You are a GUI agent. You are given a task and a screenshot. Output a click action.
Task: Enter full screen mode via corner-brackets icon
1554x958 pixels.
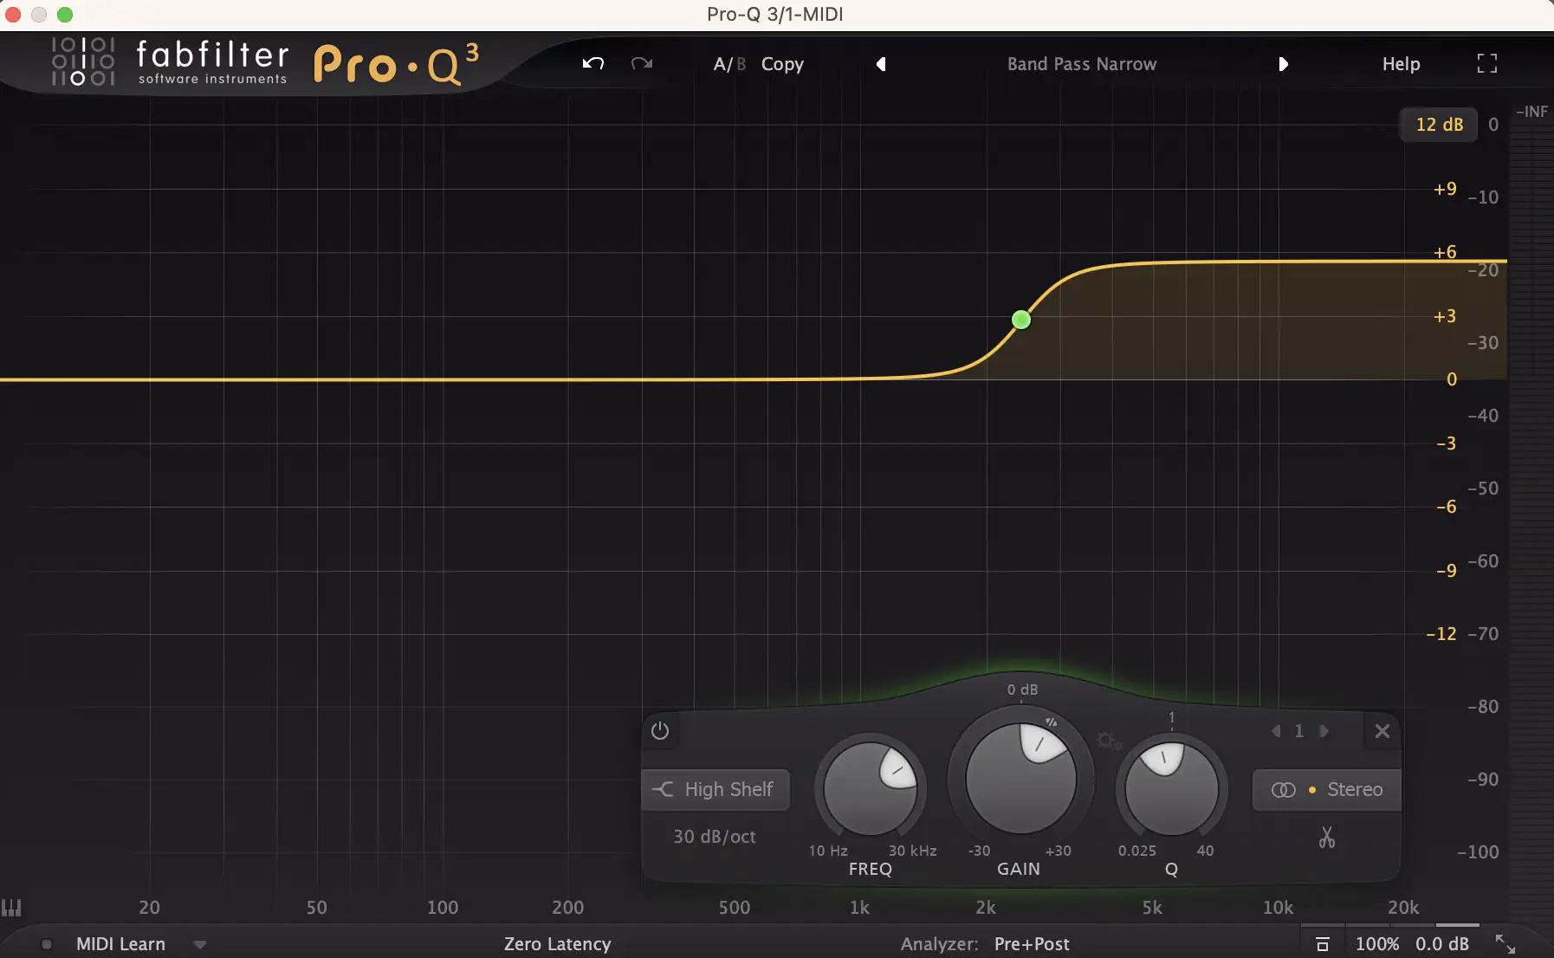click(1486, 63)
